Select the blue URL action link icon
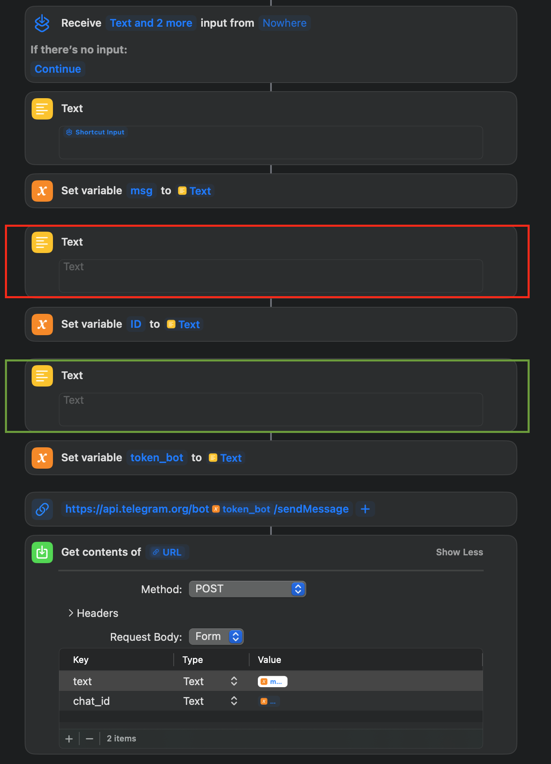This screenshot has width=551, height=764. tap(42, 509)
